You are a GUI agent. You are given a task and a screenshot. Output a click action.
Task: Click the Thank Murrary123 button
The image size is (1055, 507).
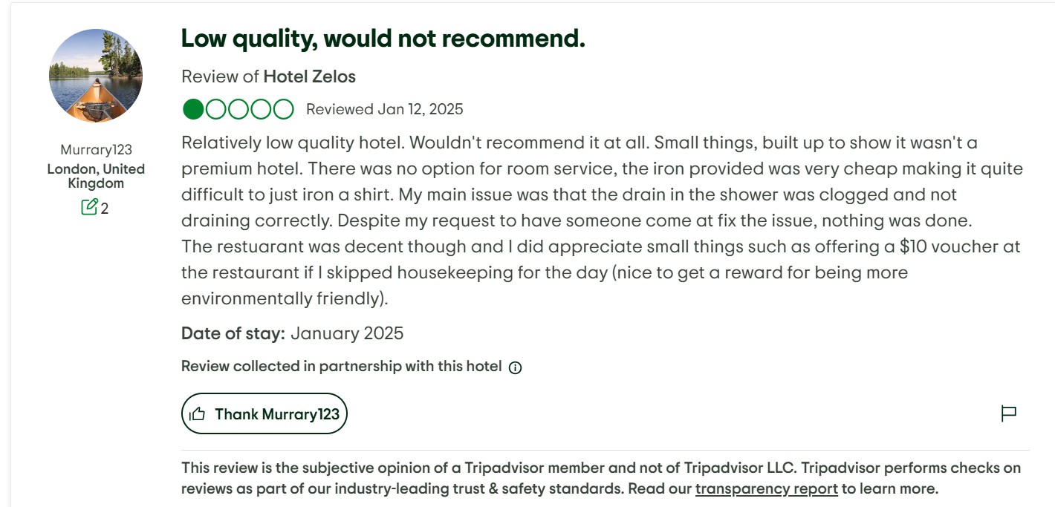(x=264, y=413)
